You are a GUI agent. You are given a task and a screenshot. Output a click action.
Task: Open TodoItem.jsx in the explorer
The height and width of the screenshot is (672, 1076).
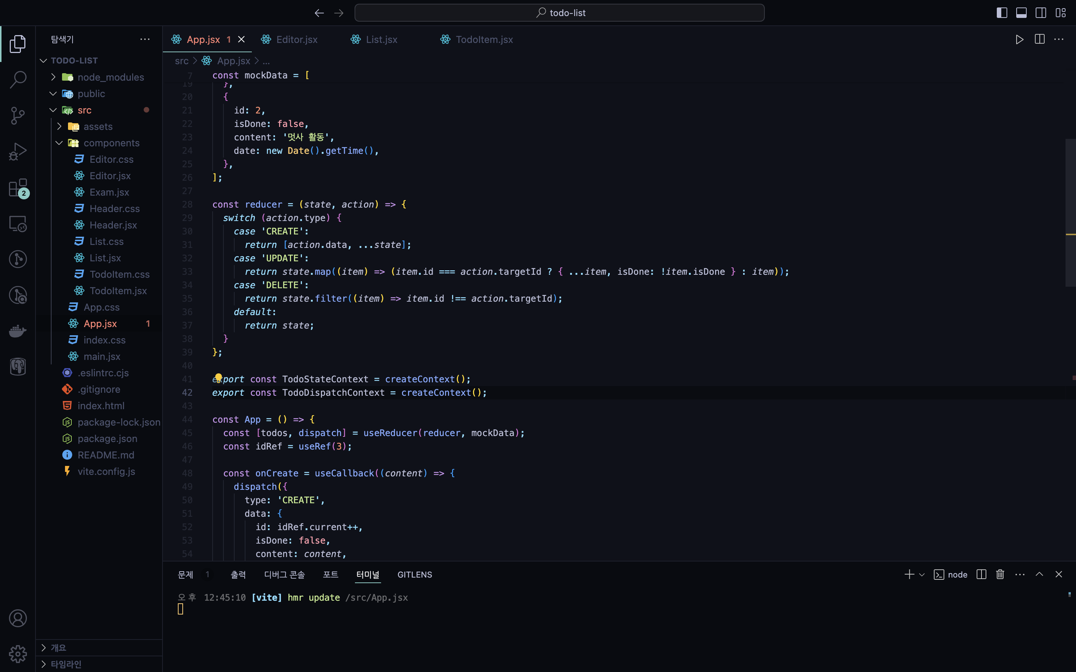(118, 291)
